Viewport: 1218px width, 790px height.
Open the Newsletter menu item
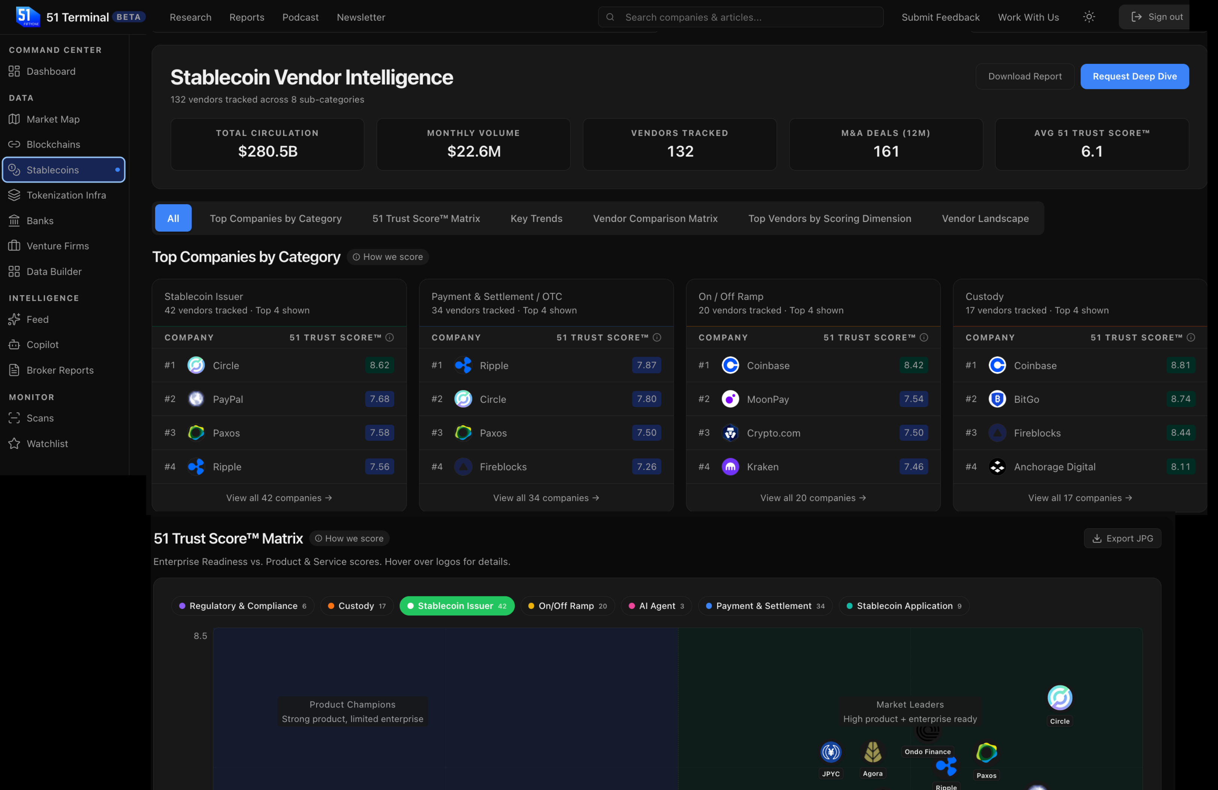click(x=361, y=17)
